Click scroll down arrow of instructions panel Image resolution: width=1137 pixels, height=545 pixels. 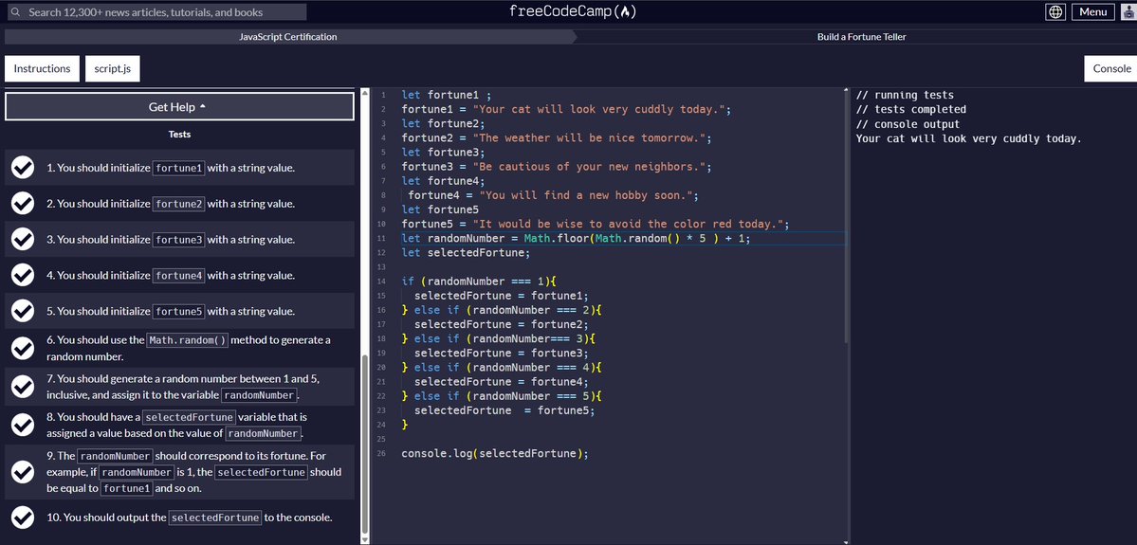pos(365,540)
